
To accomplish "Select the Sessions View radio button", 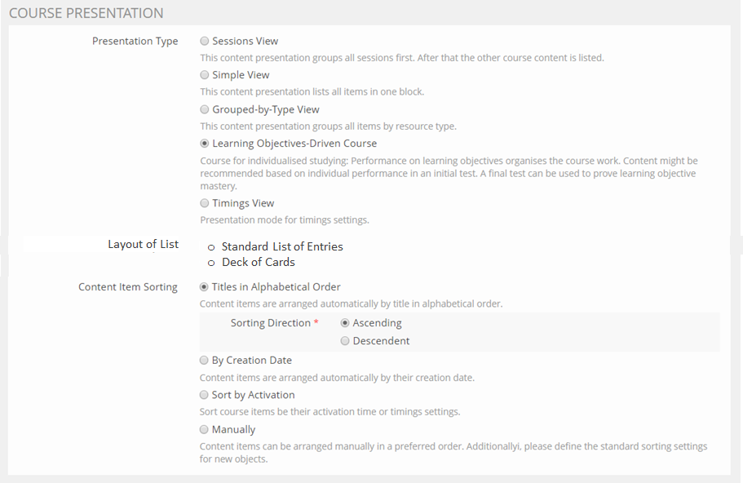I will [x=205, y=41].
